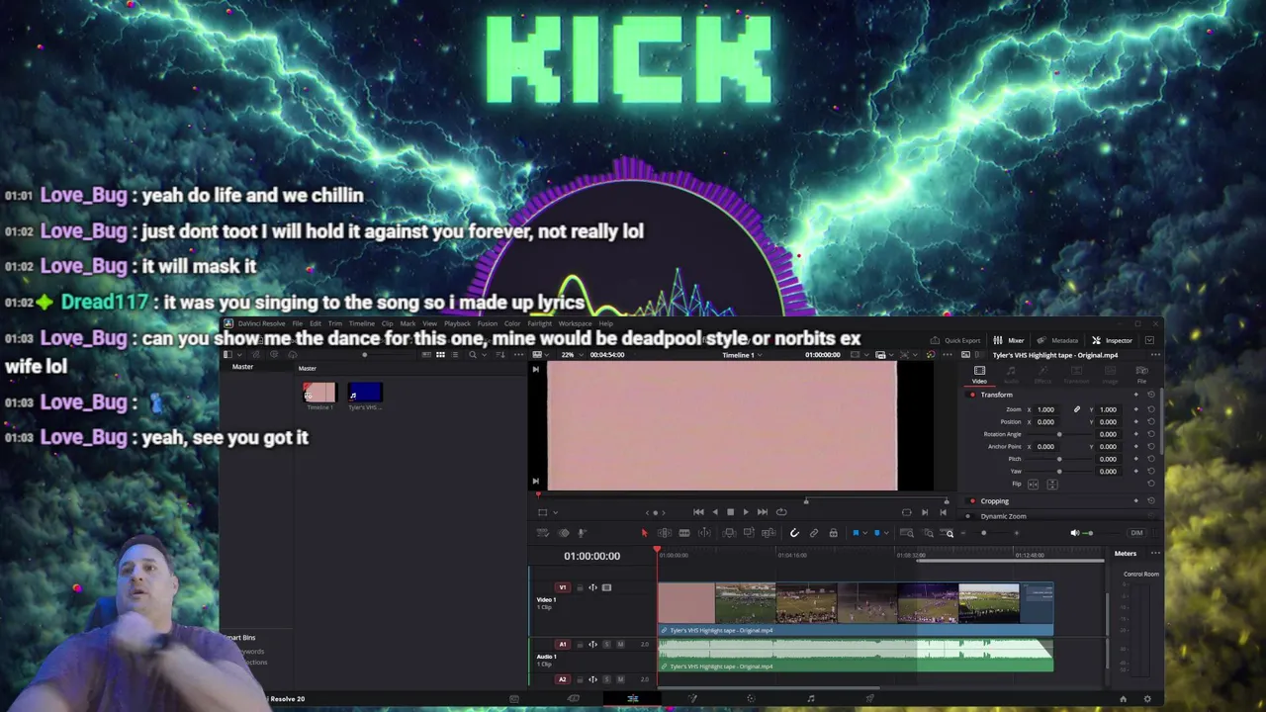Toggle the timeline Linked Selection chain

point(814,533)
